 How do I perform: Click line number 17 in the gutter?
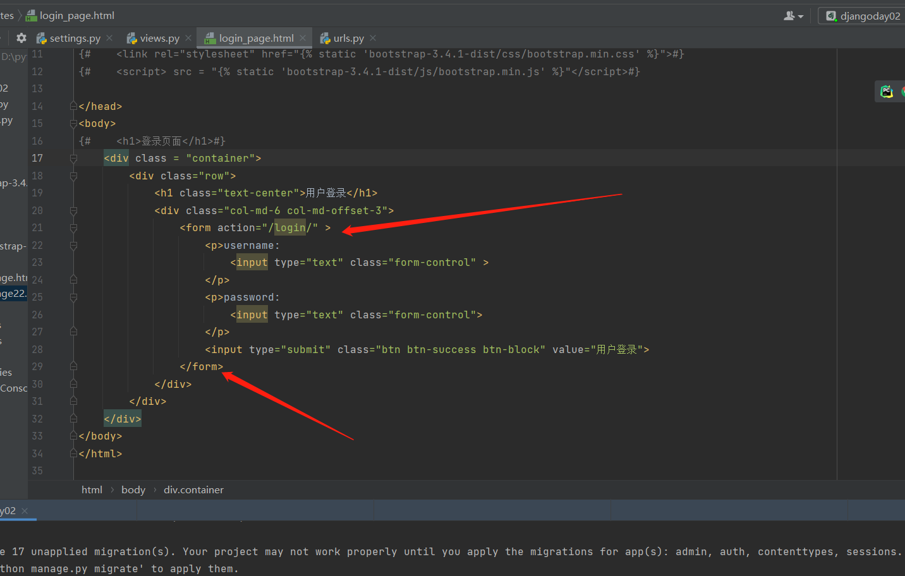pyautogui.click(x=37, y=159)
